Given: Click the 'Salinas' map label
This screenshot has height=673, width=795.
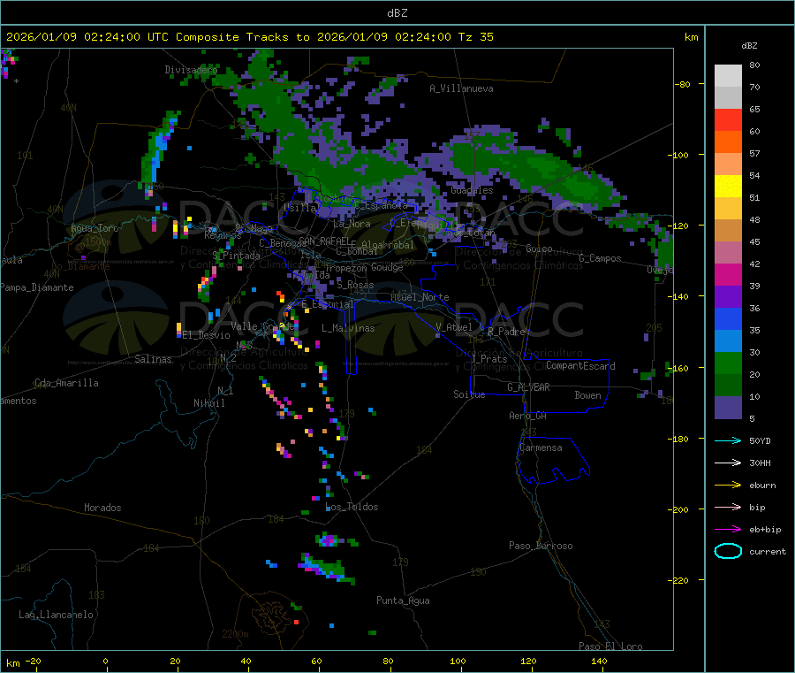Looking at the screenshot, I should pyautogui.click(x=153, y=359).
